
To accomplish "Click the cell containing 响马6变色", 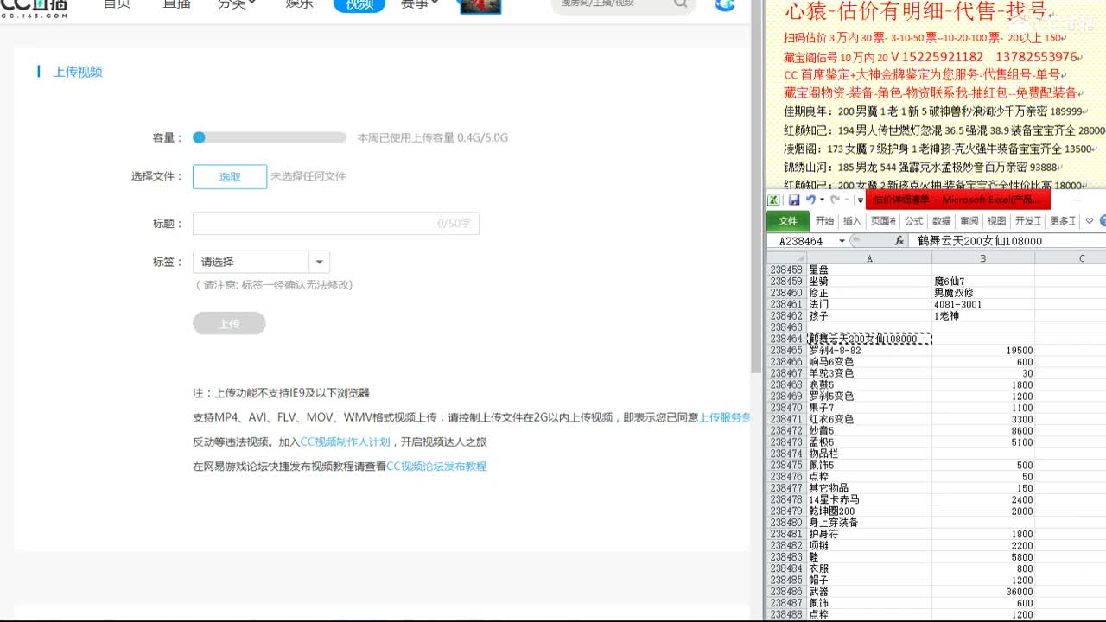I will (869, 362).
